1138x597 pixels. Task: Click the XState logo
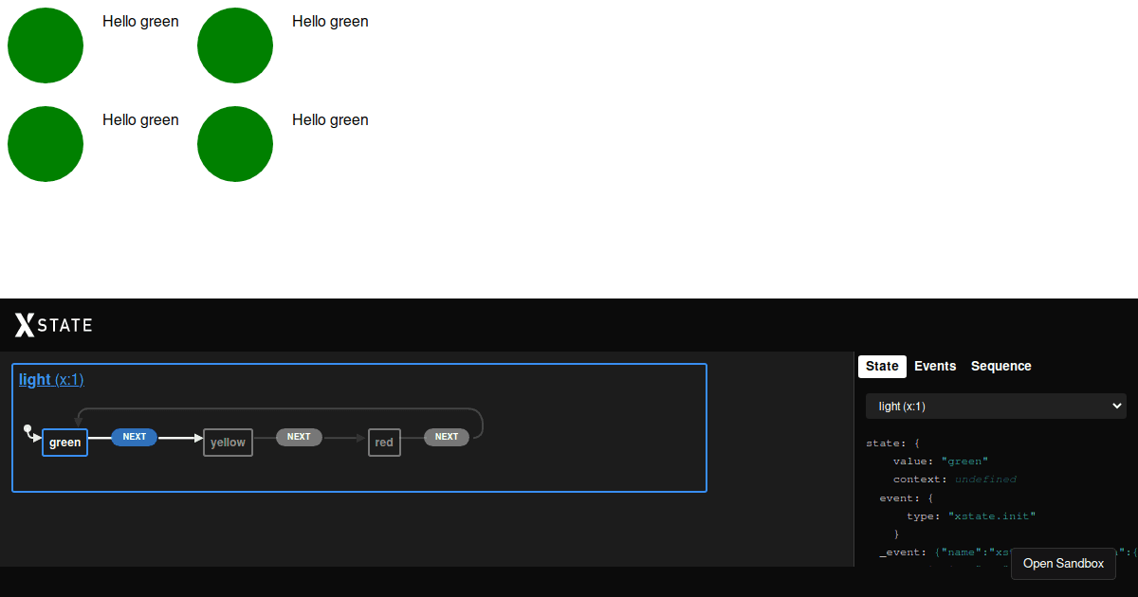tap(53, 325)
